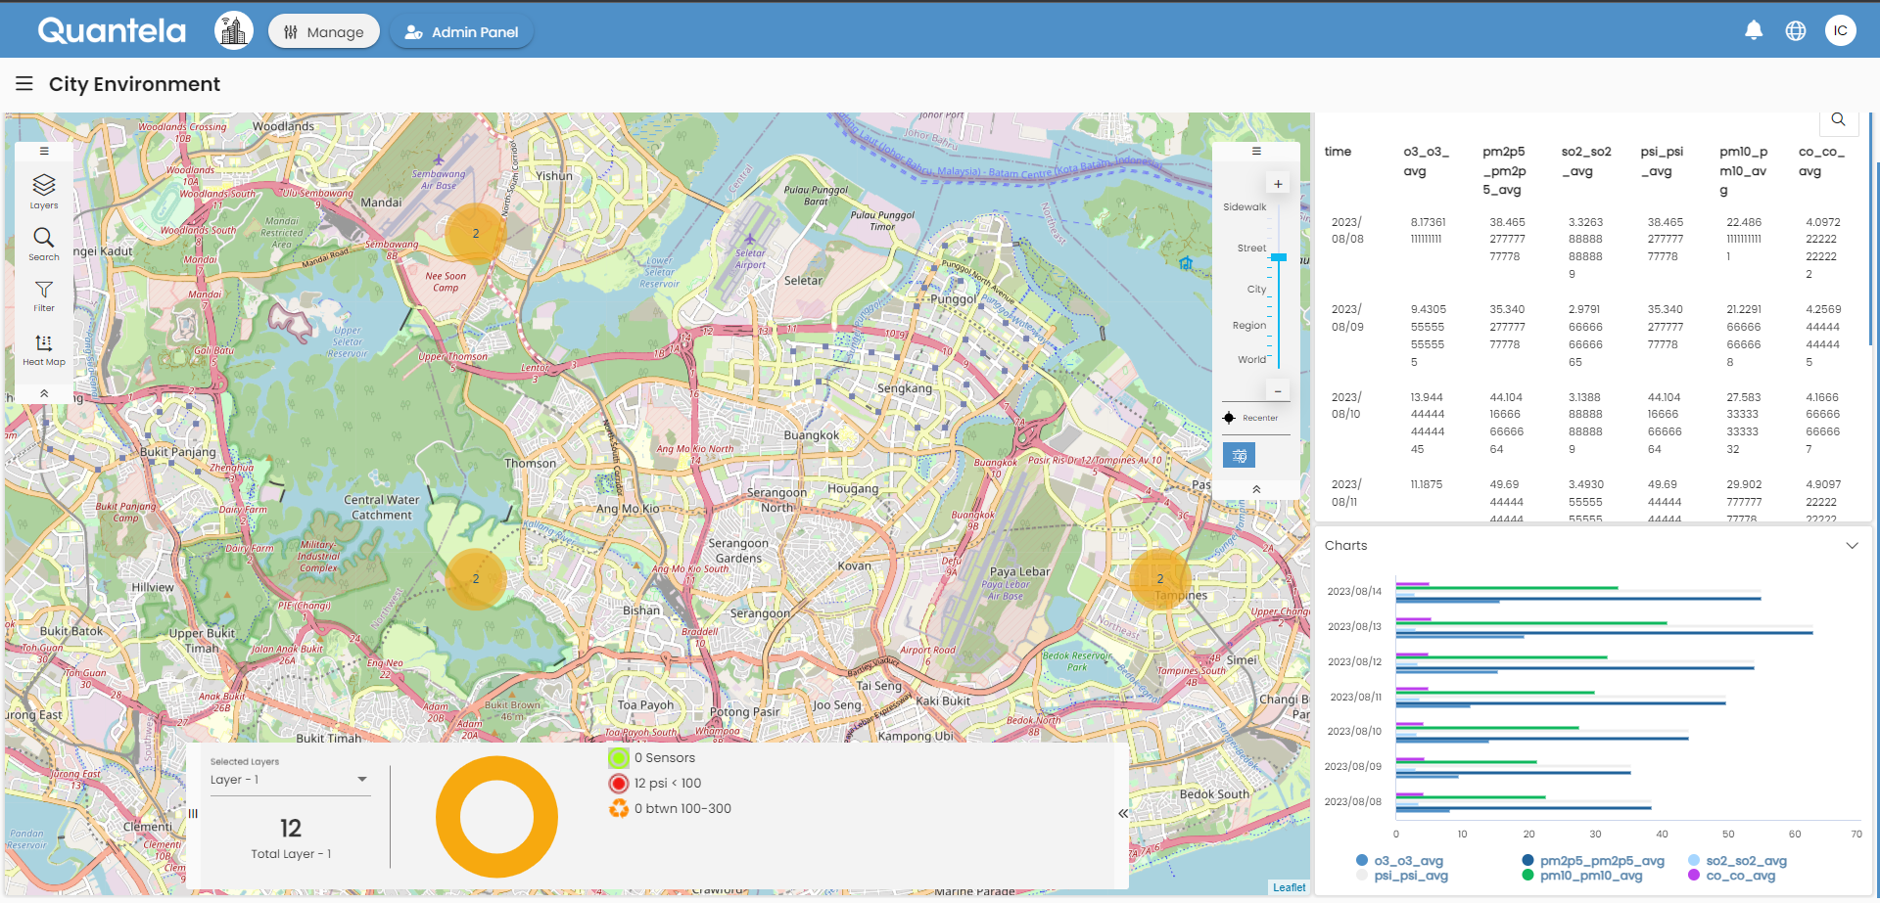Open the language globe icon
1880x903 pixels.
click(x=1796, y=31)
